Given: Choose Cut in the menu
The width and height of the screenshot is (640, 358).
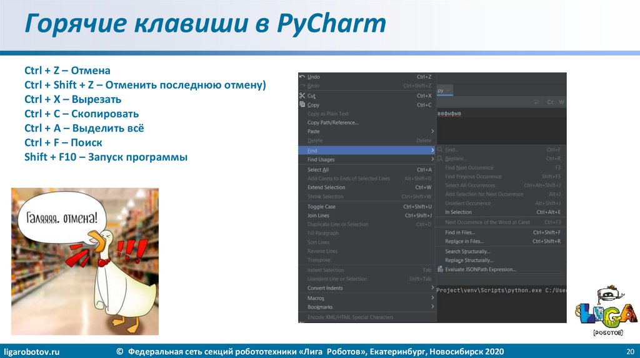Looking at the screenshot, I should click(367, 95).
